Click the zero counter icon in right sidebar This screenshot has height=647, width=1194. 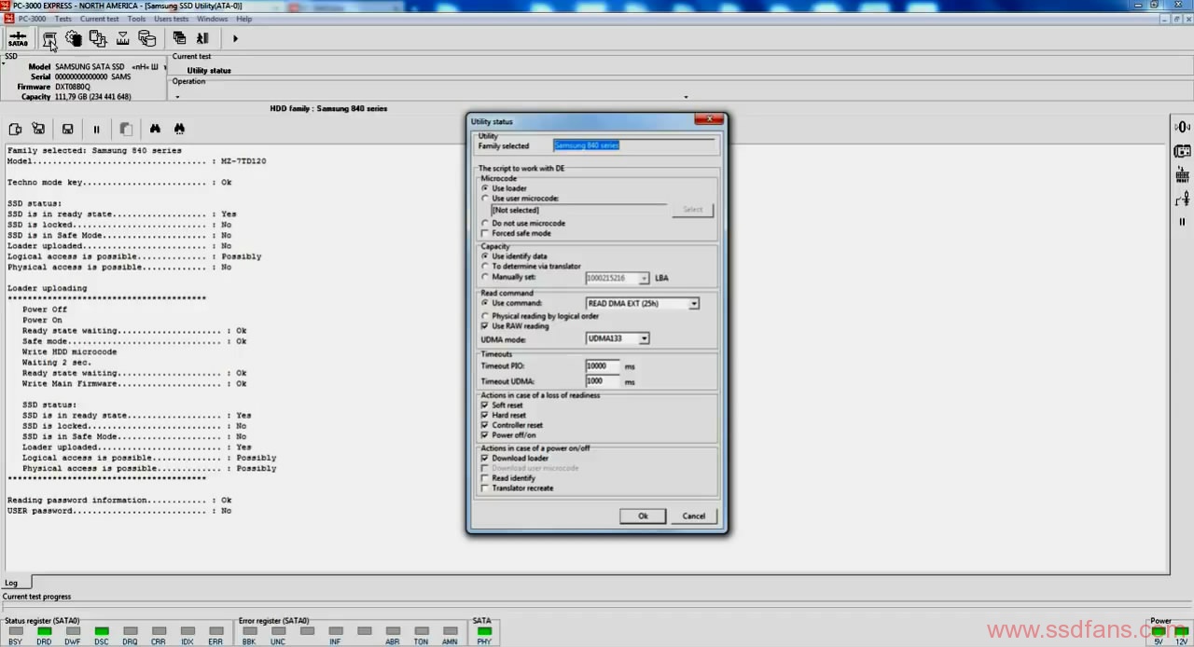(1183, 127)
